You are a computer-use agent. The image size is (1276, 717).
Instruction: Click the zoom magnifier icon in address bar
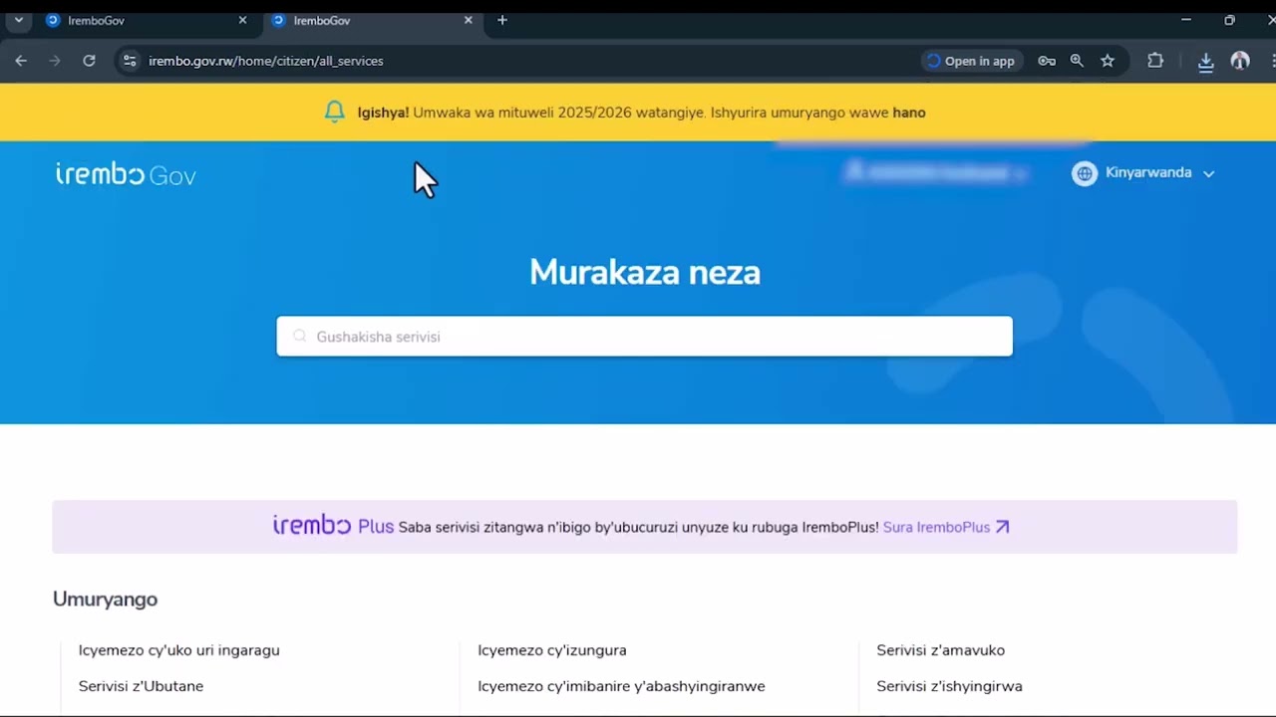coord(1077,61)
